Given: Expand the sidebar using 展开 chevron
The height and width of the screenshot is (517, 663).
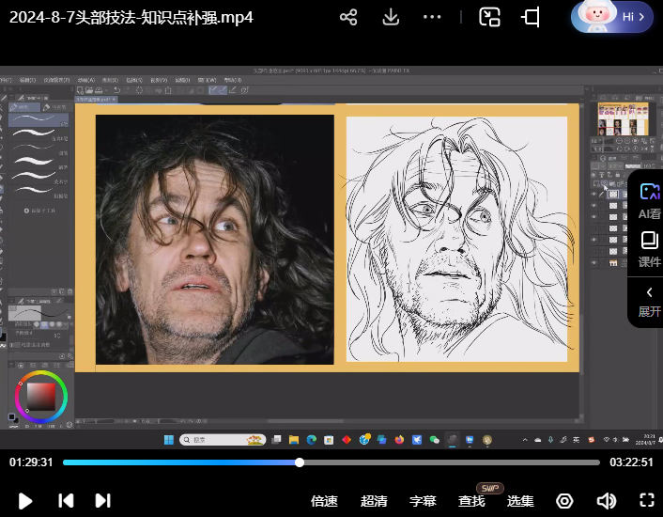Looking at the screenshot, I should coord(649,301).
